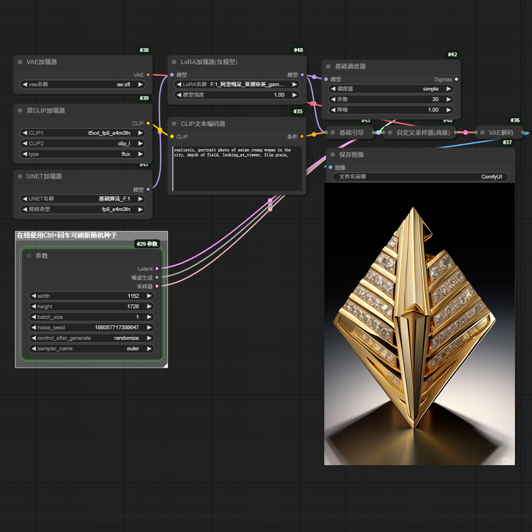Click the 噪波生成 output port

[157, 277]
